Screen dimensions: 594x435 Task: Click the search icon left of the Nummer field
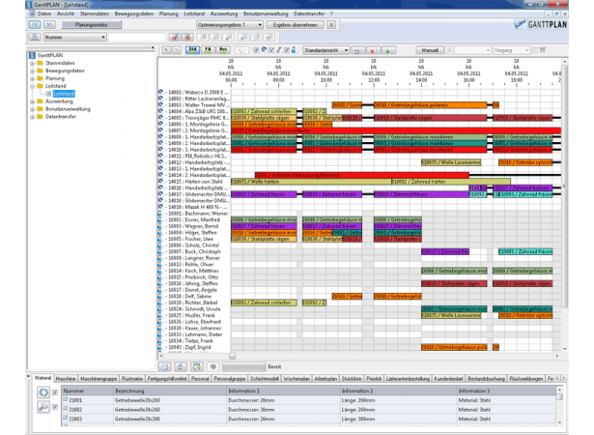(x=35, y=37)
